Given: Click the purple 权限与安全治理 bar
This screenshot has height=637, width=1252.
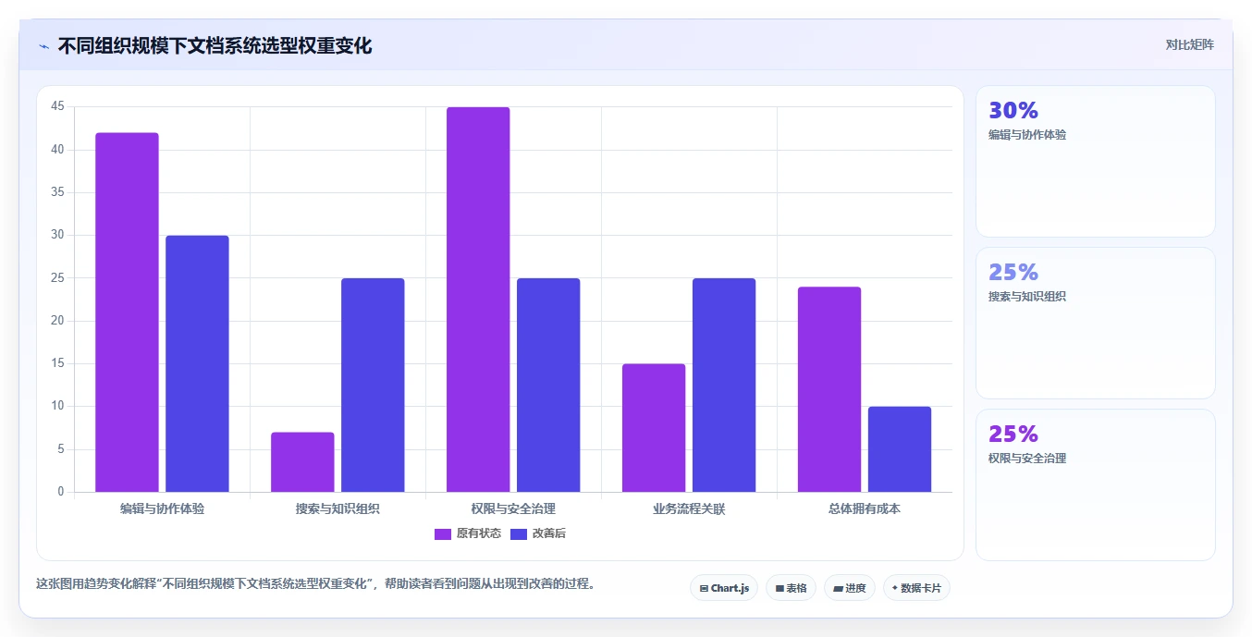Looking at the screenshot, I should (x=478, y=300).
